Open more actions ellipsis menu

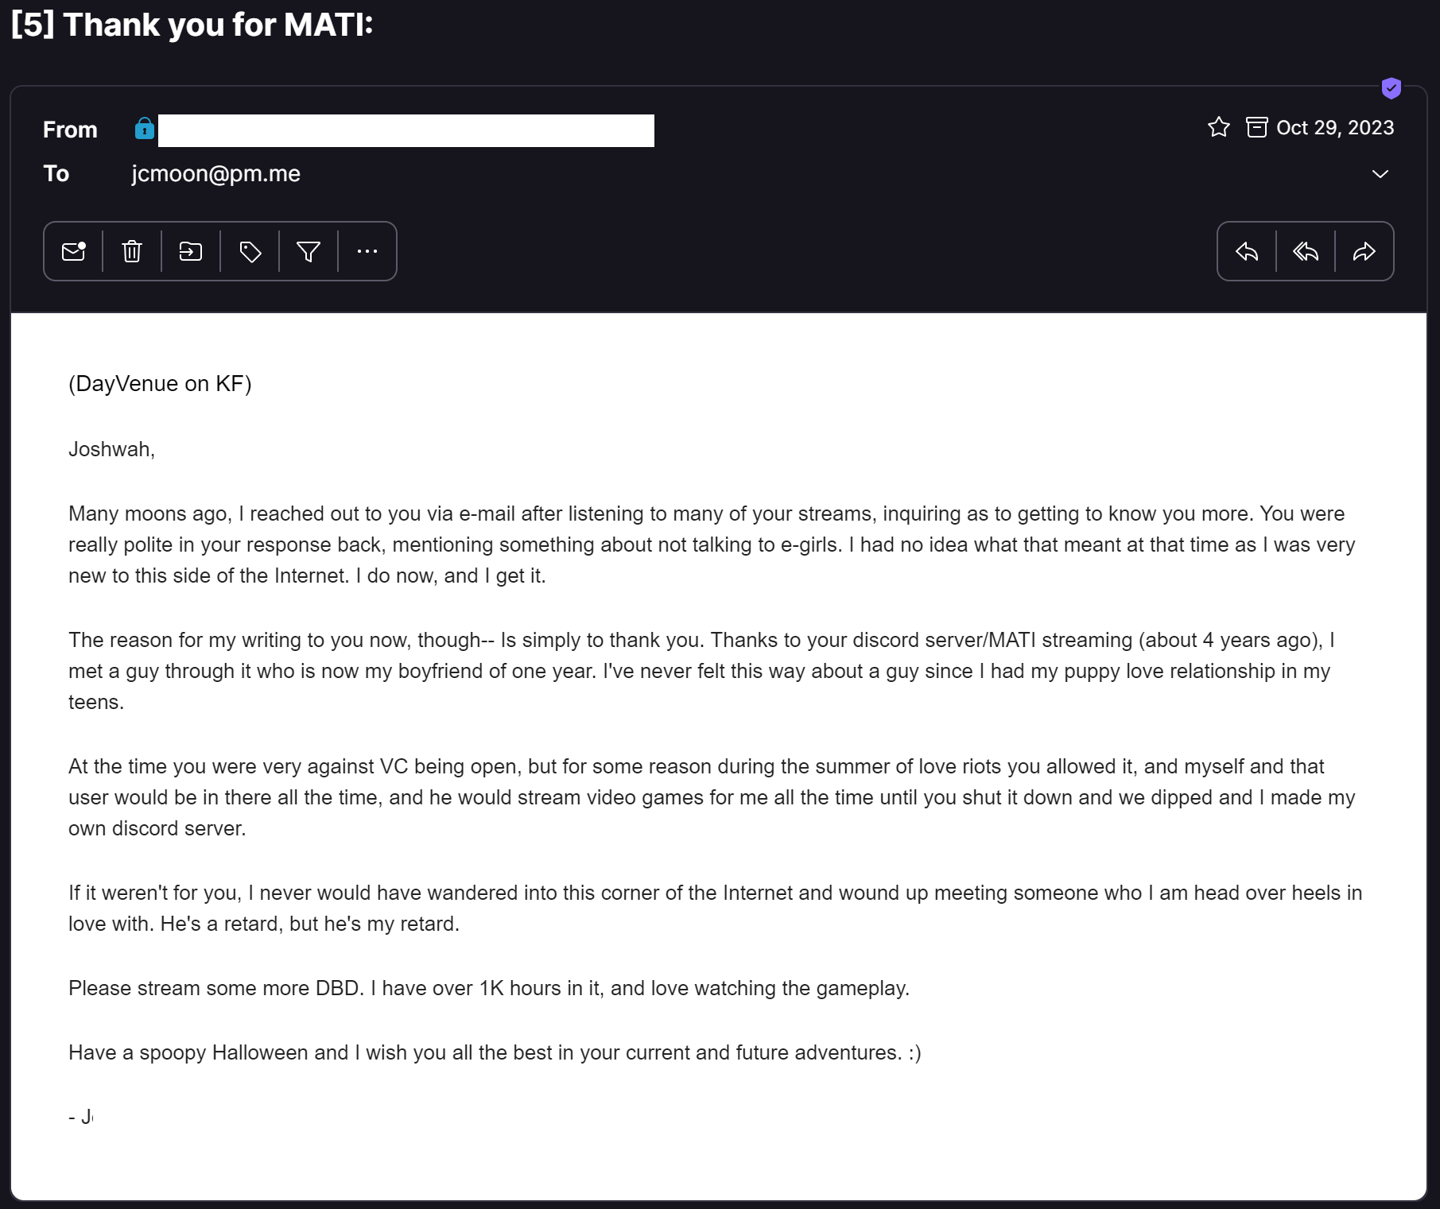pyautogui.click(x=367, y=252)
